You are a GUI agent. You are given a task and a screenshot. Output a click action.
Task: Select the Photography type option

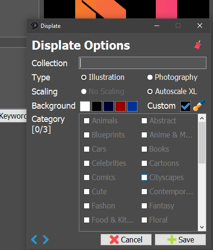[x=172, y=78]
